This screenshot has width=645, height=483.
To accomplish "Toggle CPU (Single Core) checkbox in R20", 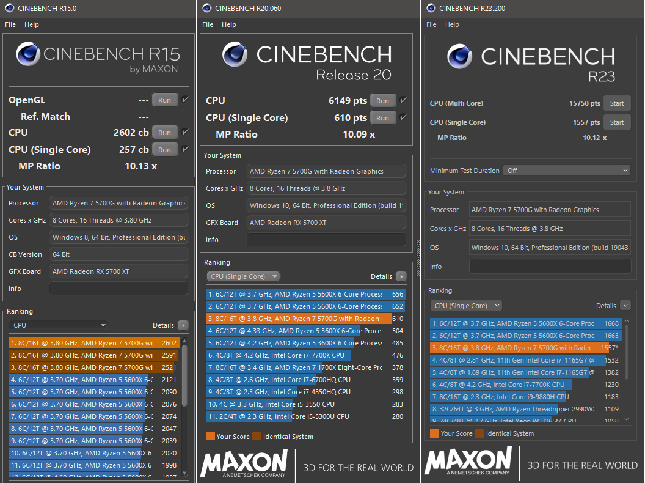I will pyautogui.click(x=403, y=117).
